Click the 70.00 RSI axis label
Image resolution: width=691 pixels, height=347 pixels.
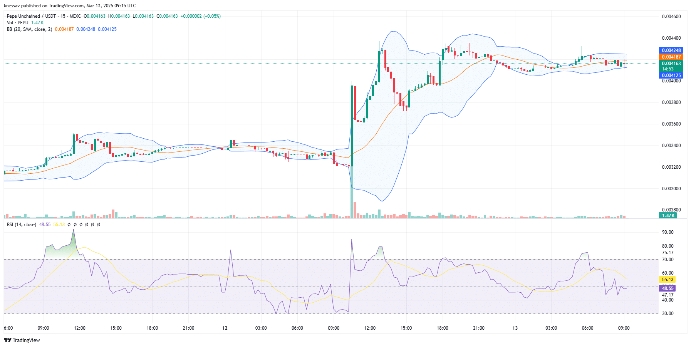668,260
